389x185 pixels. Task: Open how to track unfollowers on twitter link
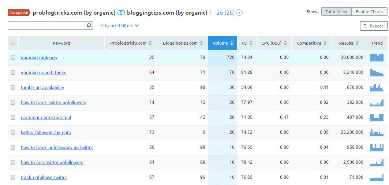[x=57, y=148]
